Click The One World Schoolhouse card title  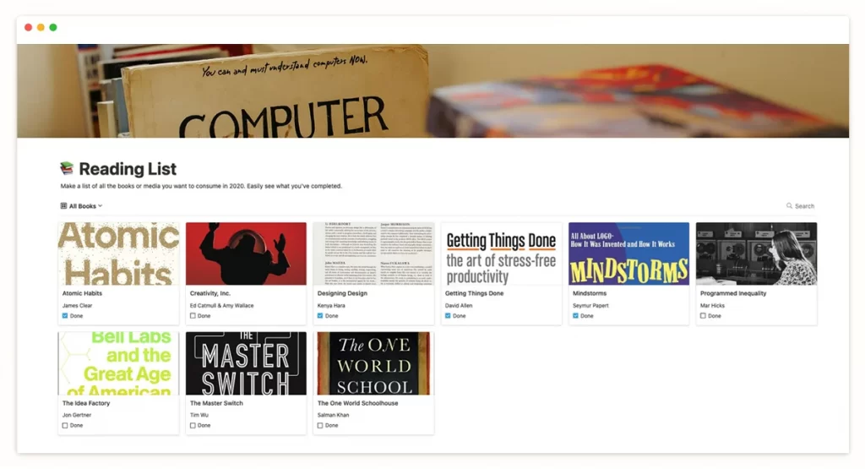tap(357, 403)
